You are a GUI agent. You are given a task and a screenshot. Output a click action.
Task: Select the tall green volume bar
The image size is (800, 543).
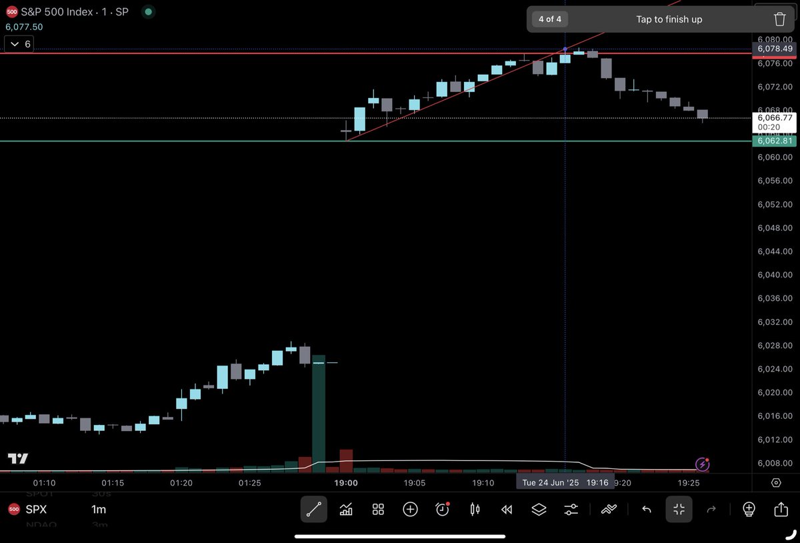(319, 413)
